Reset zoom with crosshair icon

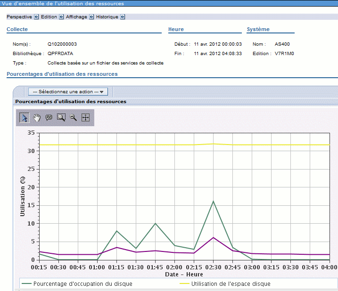86,118
